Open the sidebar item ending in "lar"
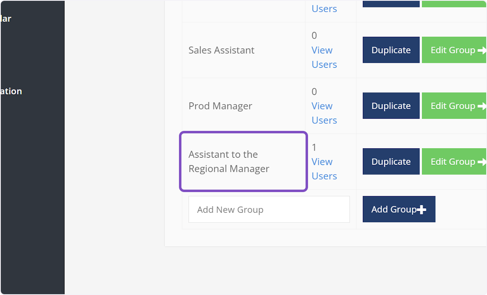487x295 pixels. click(6, 19)
